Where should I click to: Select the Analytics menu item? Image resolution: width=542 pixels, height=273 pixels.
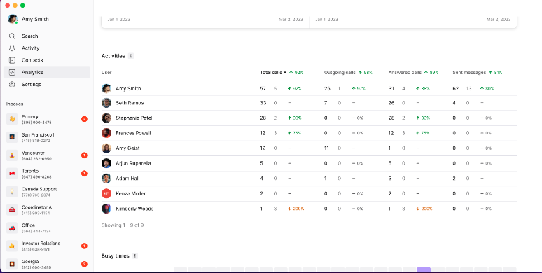47,72
